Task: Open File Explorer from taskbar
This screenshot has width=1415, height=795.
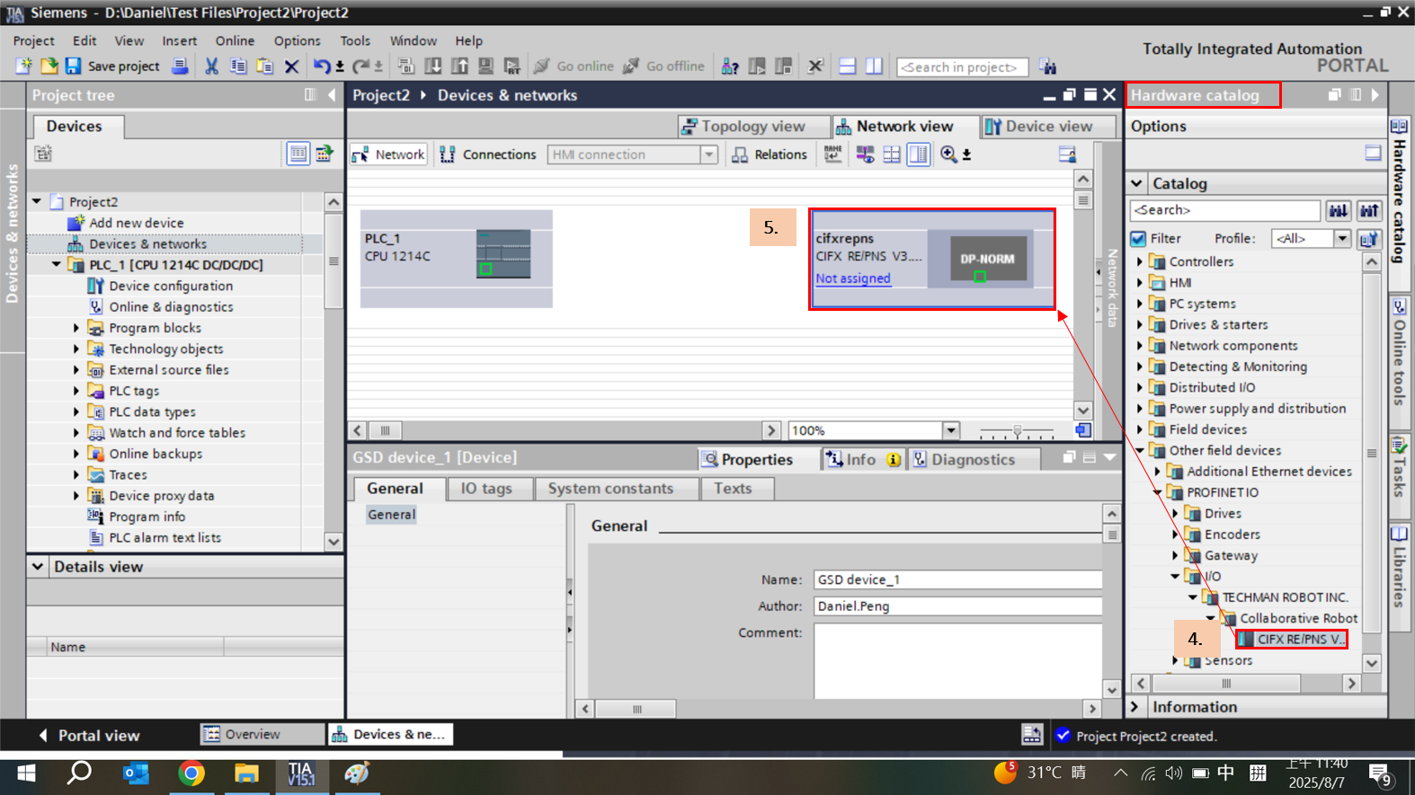Action: (246, 773)
